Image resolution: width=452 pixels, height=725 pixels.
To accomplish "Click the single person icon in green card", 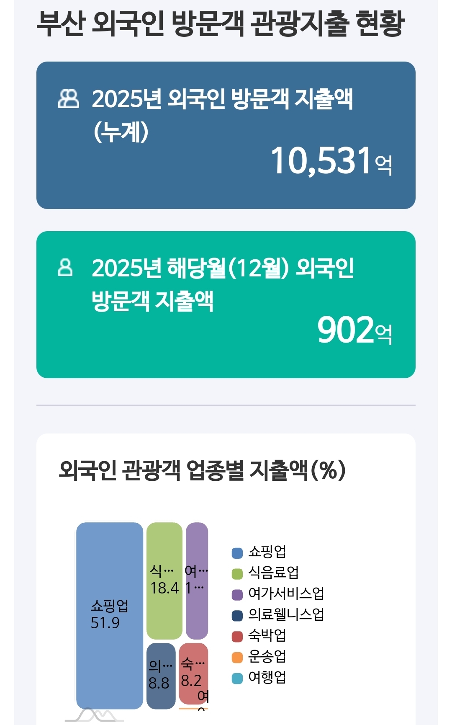I will [65, 268].
